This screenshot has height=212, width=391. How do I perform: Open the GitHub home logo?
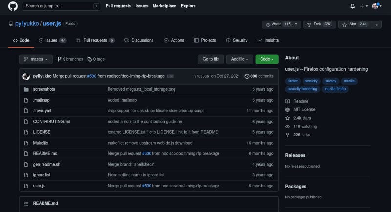click(x=13, y=6)
